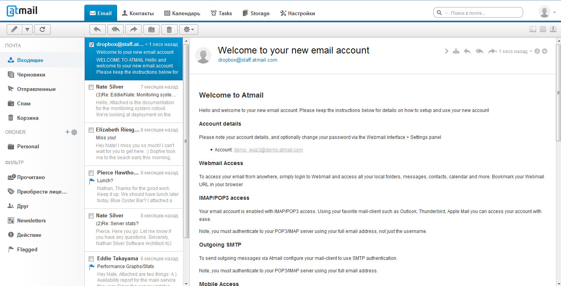Go to the Настройки tab

coord(297,13)
